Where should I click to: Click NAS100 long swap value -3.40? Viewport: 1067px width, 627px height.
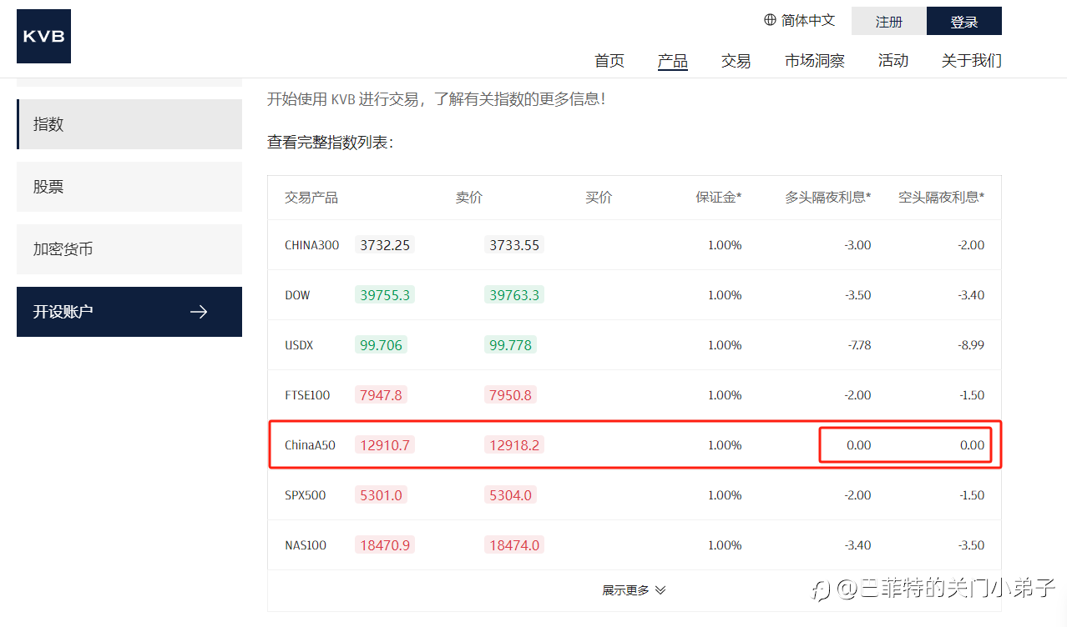pos(857,545)
